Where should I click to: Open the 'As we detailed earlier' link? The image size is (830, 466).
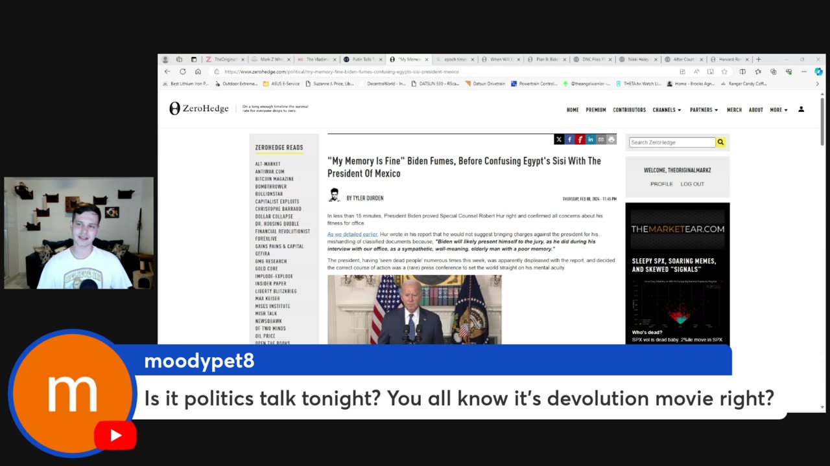tap(352, 234)
